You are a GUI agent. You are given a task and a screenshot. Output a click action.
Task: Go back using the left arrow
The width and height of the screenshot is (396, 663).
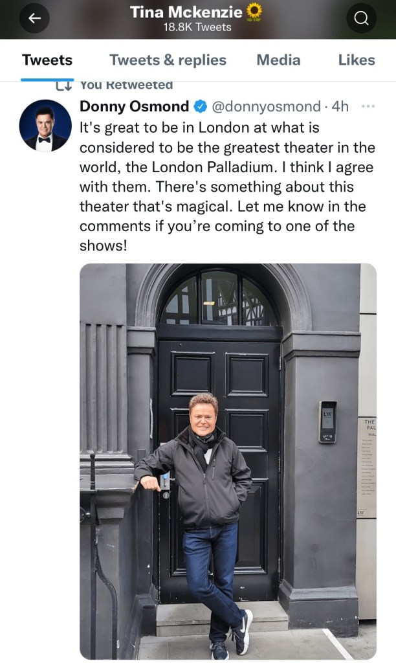[x=34, y=18]
